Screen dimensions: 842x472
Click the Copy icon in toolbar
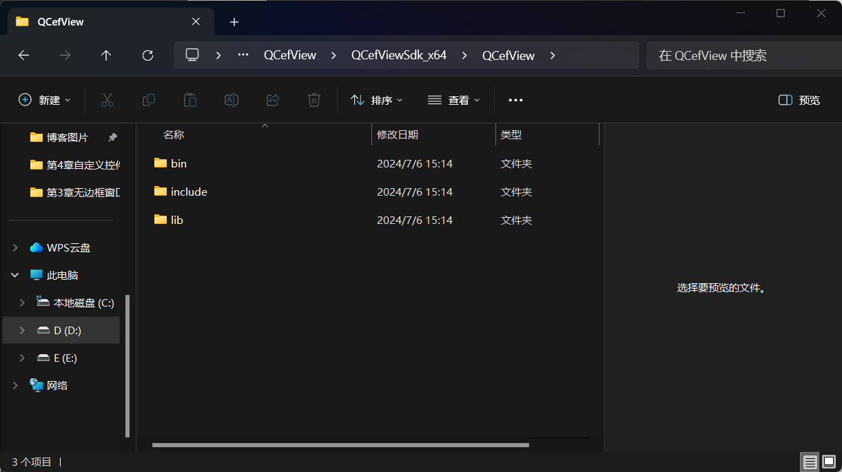(x=149, y=100)
